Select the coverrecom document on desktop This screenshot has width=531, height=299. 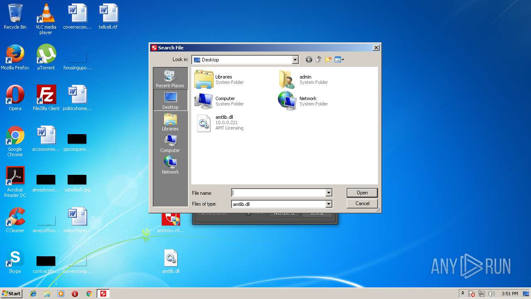77,17
